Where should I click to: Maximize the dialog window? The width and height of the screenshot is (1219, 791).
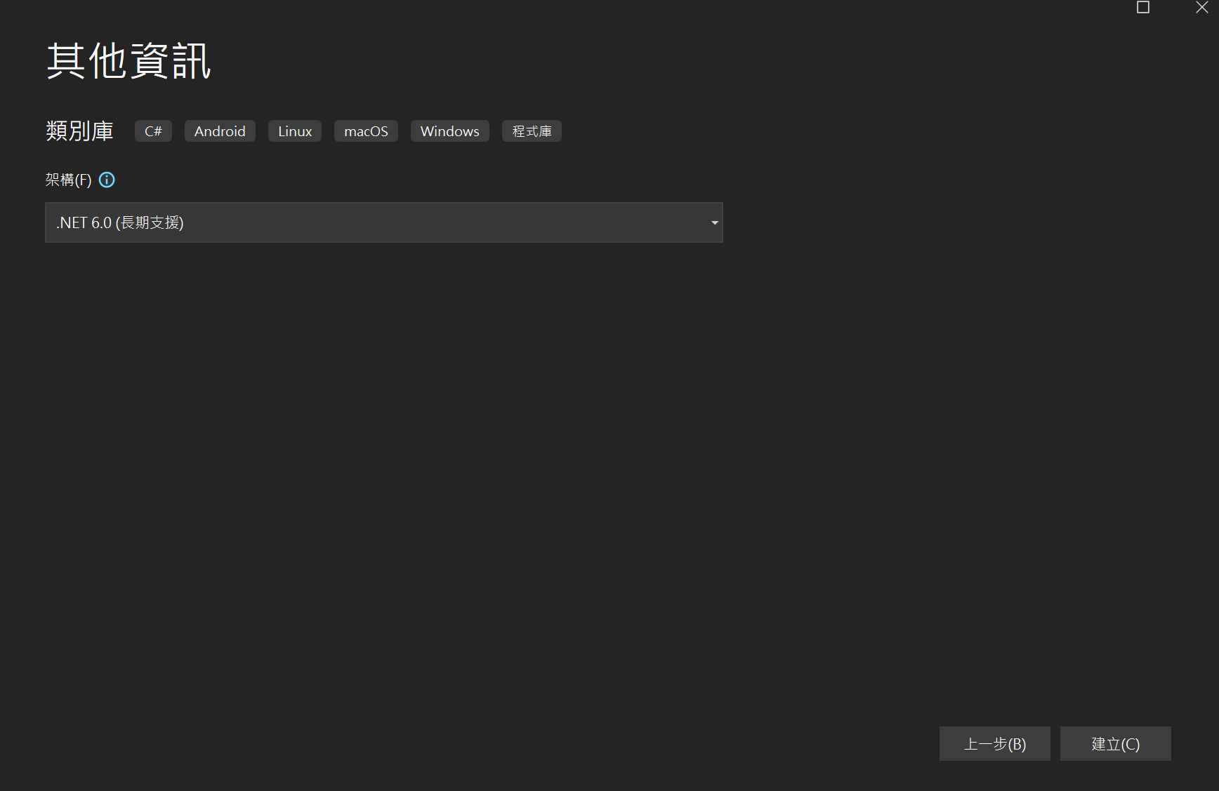click(1143, 8)
